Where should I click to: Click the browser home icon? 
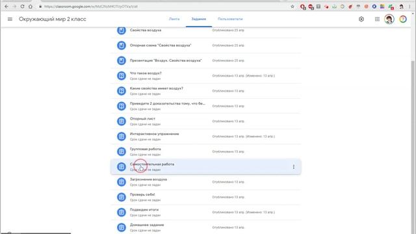[x=31, y=6]
